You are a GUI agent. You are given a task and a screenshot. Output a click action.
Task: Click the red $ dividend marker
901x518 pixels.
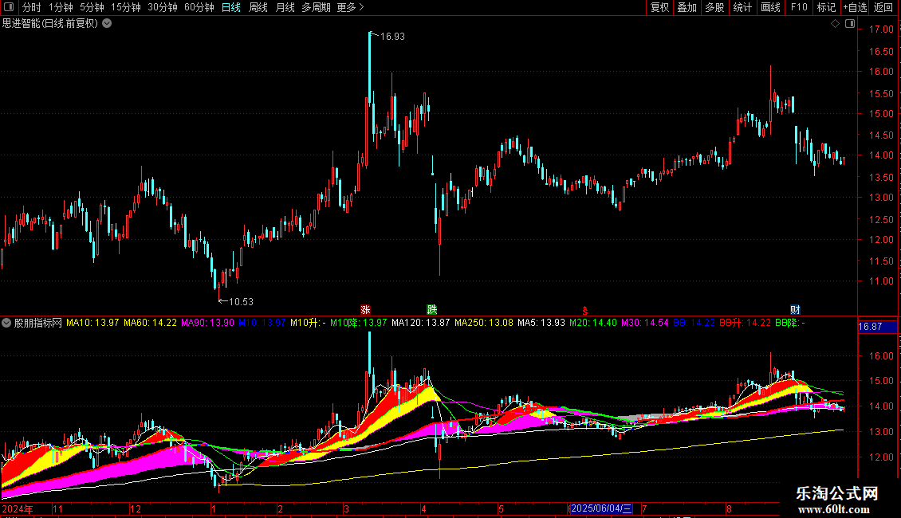point(585,311)
